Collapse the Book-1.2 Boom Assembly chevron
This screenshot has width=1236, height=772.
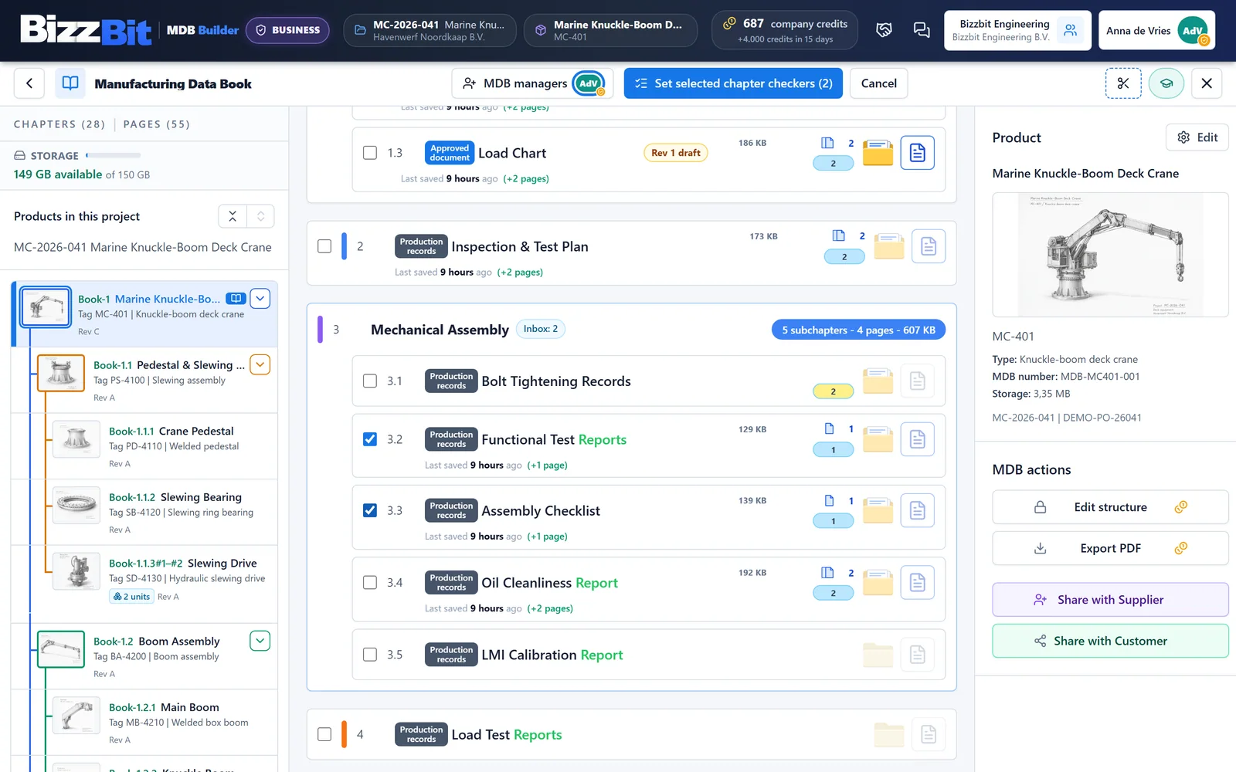[260, 641]
